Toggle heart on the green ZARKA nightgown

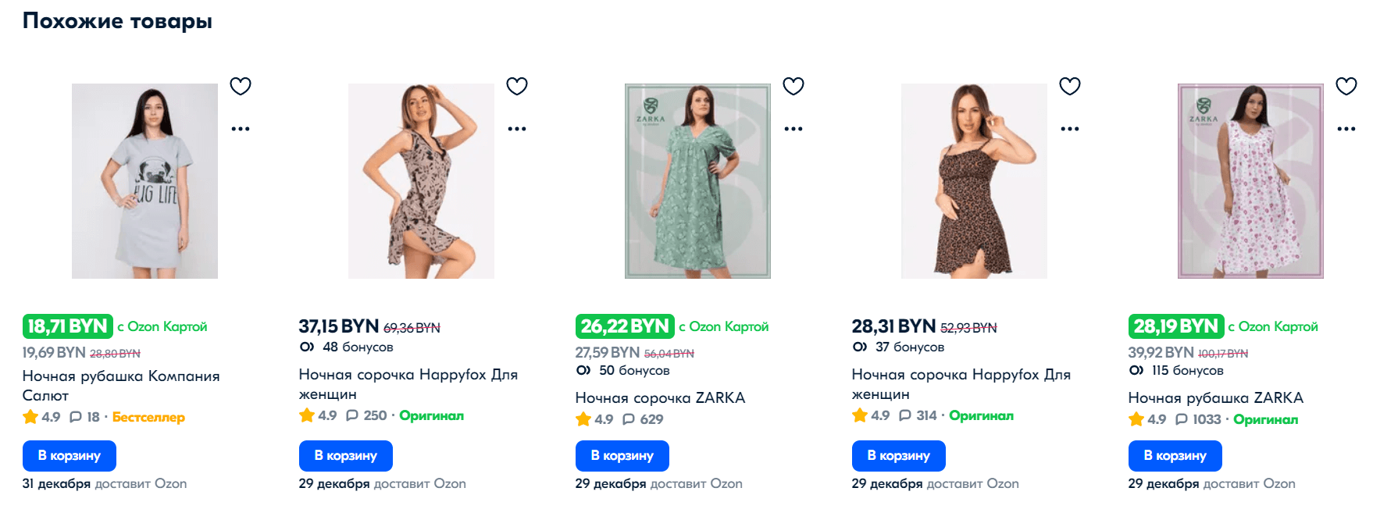[x=793, y=86]
